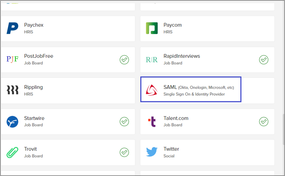The width and height of the screenshot is (285, 176).
Task: Toggle the Trovit enabled checkmark
Action: 124,152
